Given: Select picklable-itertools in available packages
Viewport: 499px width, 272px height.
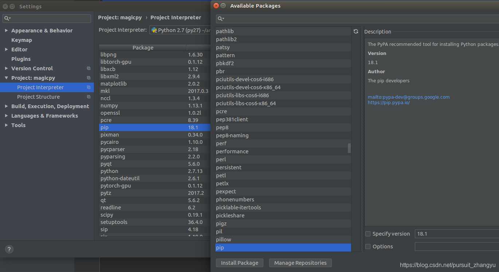Looking at the screenshot, I should 283,208.
